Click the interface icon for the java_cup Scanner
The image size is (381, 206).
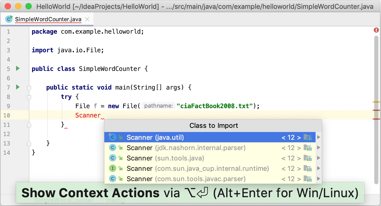[112, 168]
